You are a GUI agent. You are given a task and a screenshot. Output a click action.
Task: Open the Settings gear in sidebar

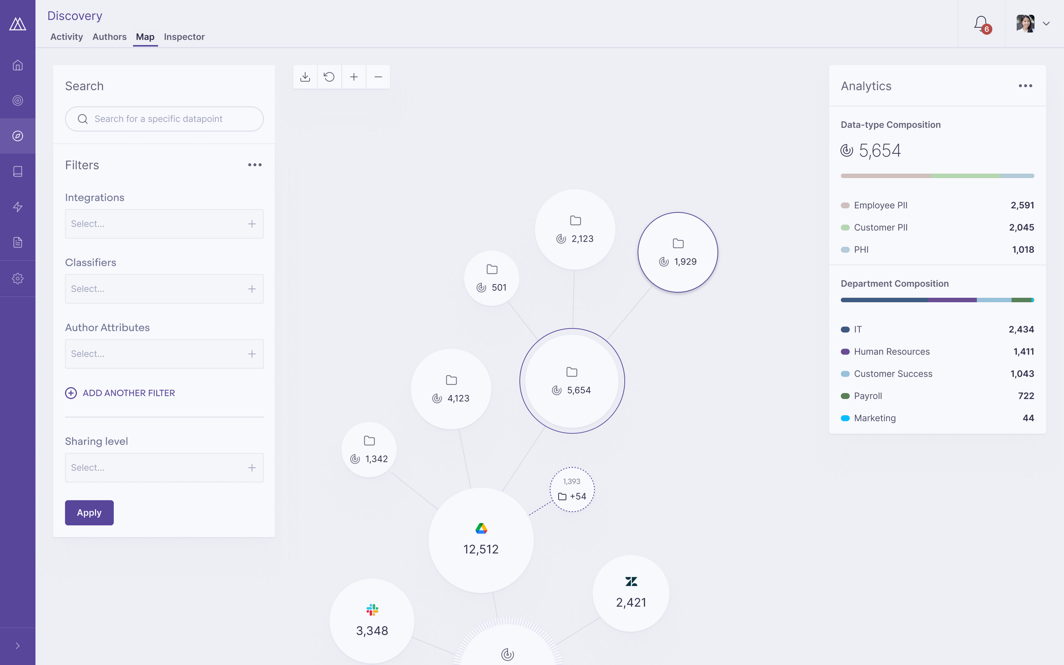pyautogui.click(x=18, y=278)
